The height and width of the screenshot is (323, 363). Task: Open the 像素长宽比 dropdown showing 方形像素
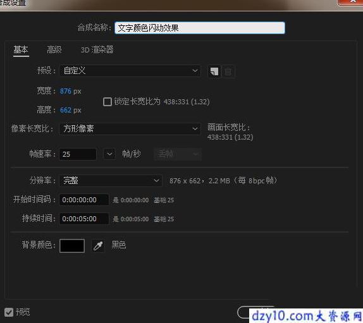[130, 128]
